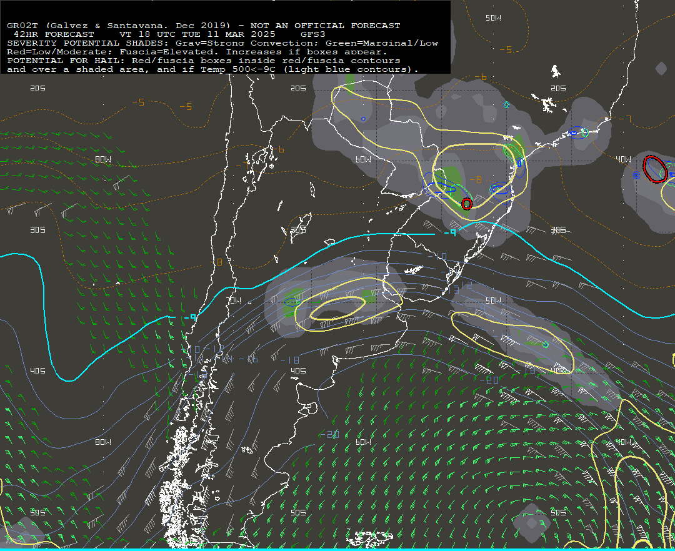The width and height of the screenshot is (675, 551).
Task: Click the large red oval contour over the Atlantic
Action: click(655, 169)
